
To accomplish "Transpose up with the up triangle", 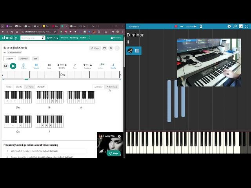I will coord(91,65).
